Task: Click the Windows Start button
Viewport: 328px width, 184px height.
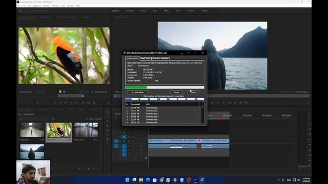Action: 128,180
